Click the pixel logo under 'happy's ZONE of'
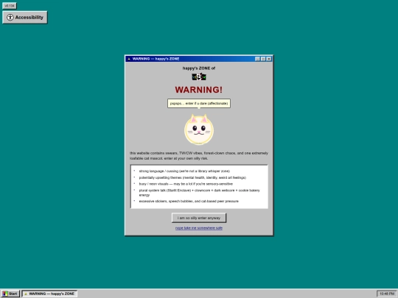Screen dimensions: 398x298 point(199,77)
